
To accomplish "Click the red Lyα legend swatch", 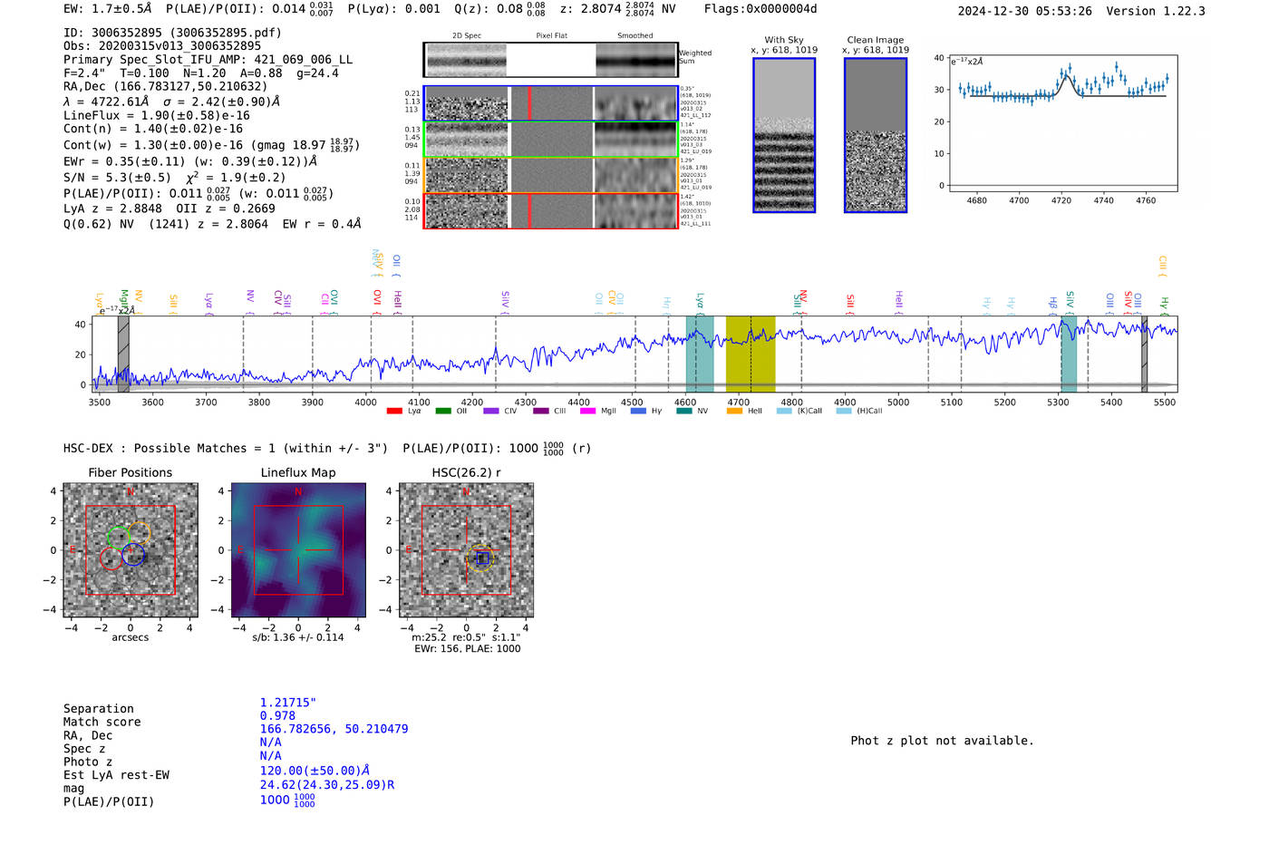I will 394,411.
